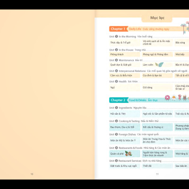Click the 'Sau bữa ăn' cell
The image size is (189, 189).
click(182, 166)
